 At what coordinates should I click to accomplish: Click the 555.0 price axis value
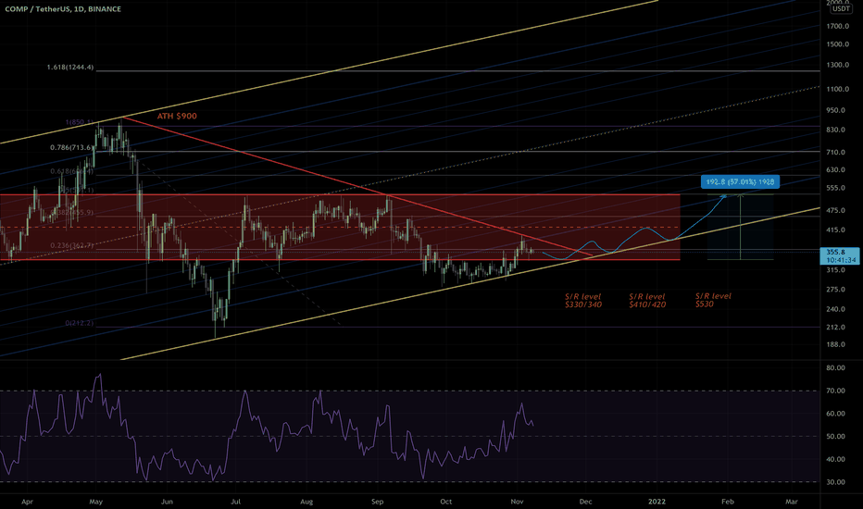pyautogui.click(x=836, y=188)
